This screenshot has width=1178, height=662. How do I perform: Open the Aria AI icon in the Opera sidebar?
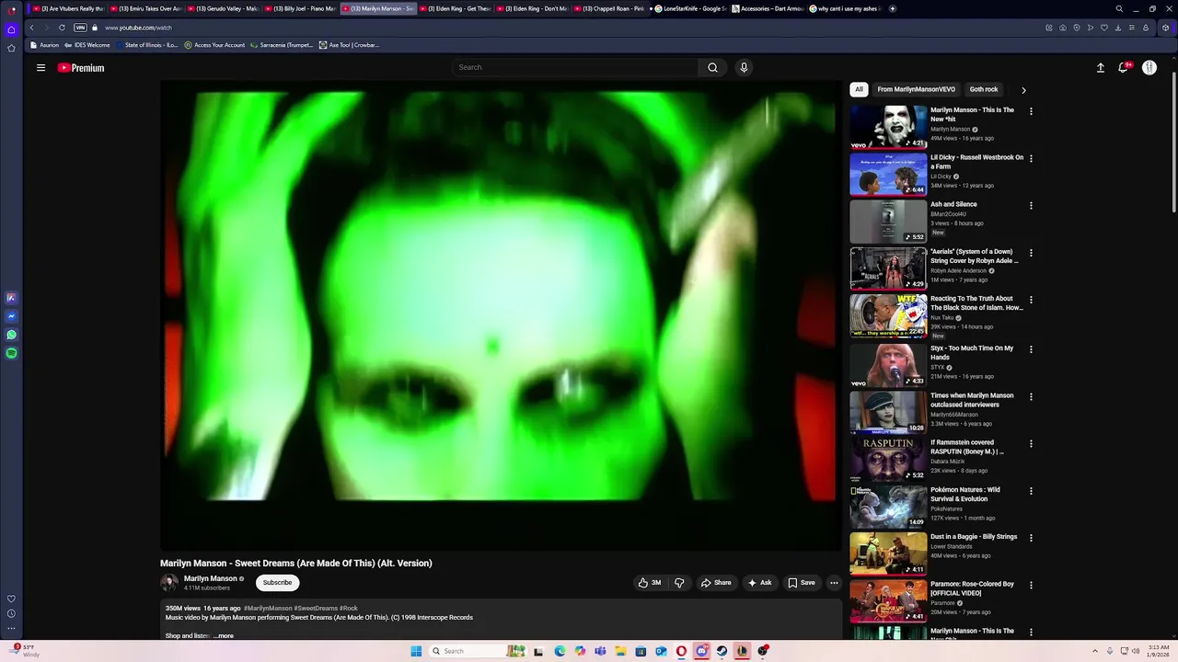tap(11, 298)
